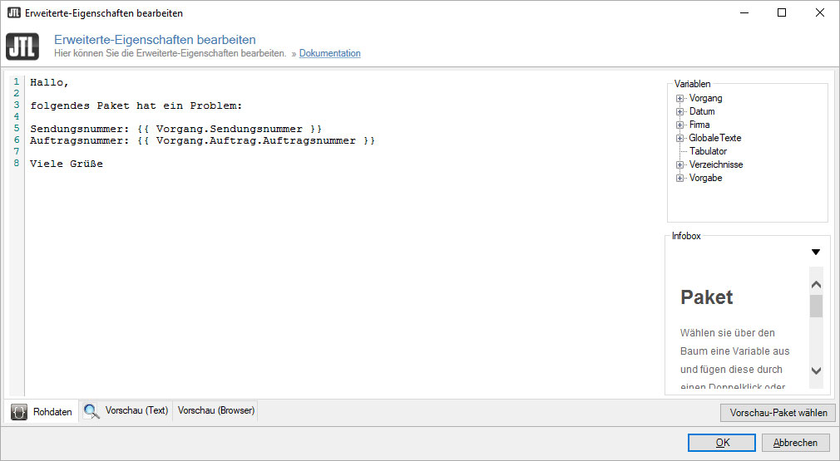Open the Infobox dropdown arrow

815,252
